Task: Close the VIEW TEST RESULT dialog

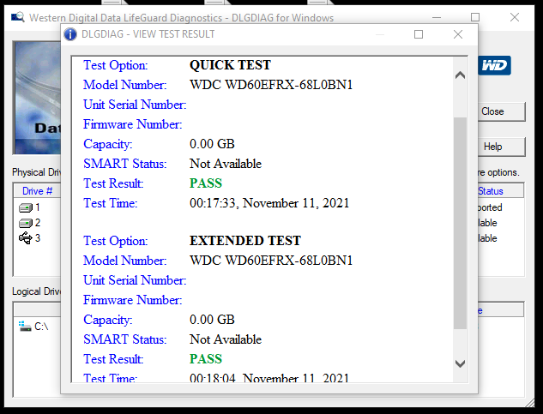Action: point(458,34)
